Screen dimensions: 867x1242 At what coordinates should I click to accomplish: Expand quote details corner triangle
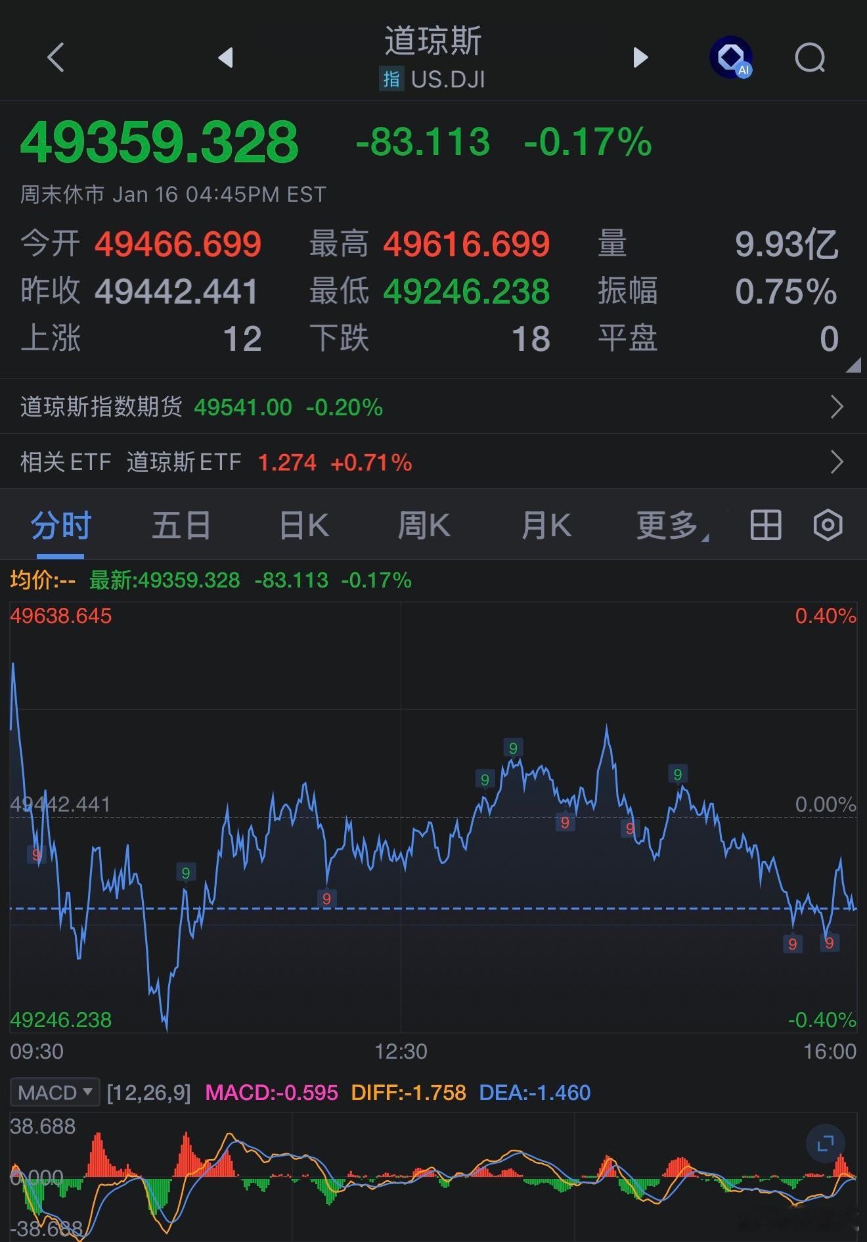(853, 365)
